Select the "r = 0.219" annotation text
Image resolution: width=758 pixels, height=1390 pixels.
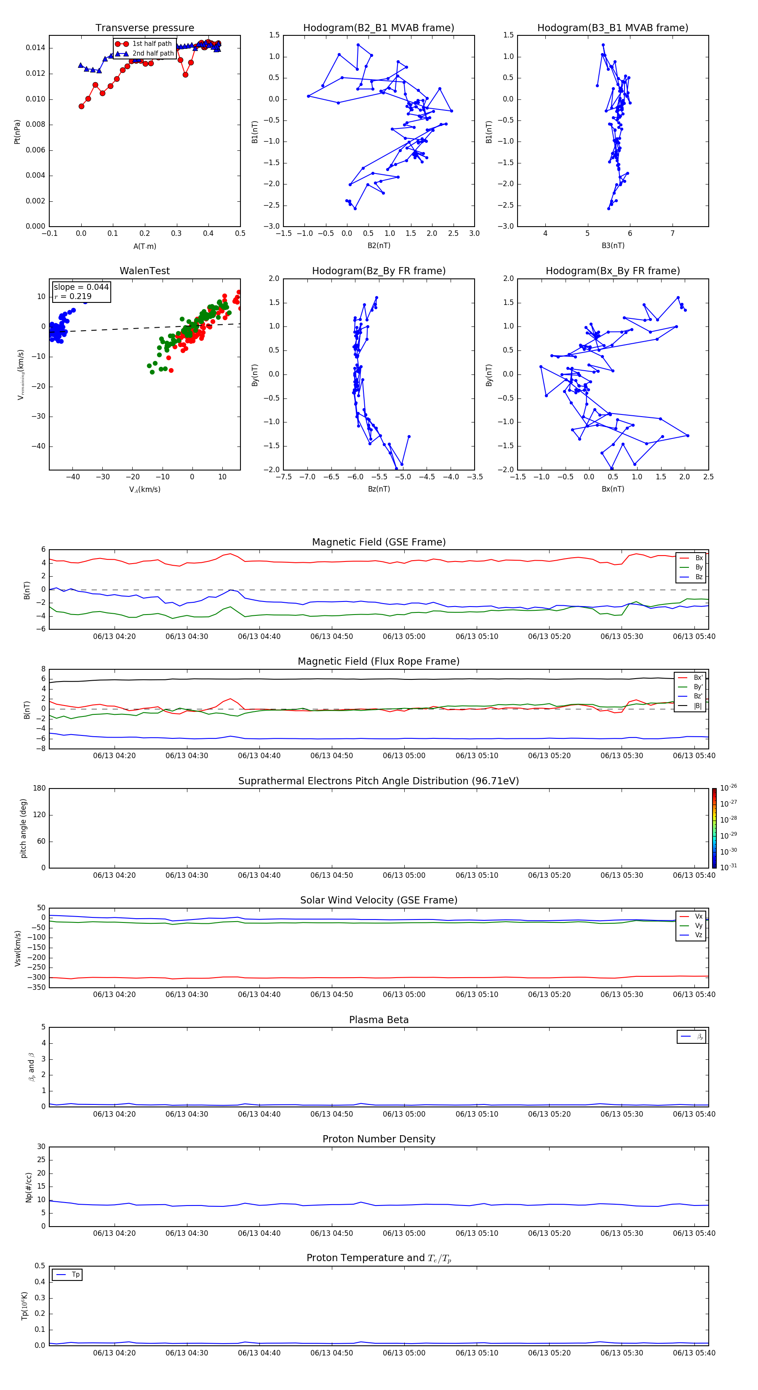pyautogui.click(x=73, y=296)
